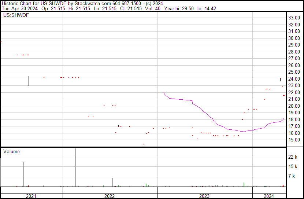304x199 pixels.
Task: Select the 2022 year label on timeline
Action: (110, 196)
